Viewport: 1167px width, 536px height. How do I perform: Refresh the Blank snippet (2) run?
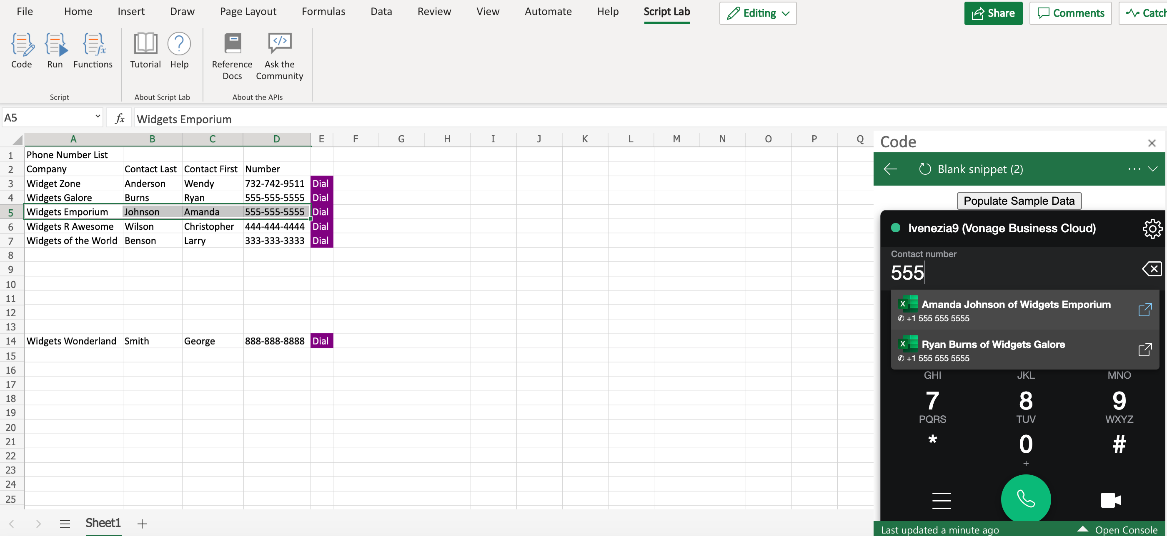(x=924, y=169)
